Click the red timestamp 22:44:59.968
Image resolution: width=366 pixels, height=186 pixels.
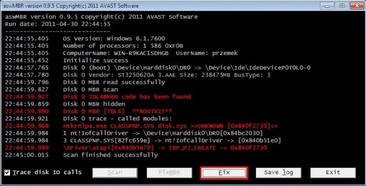(27, 126)
